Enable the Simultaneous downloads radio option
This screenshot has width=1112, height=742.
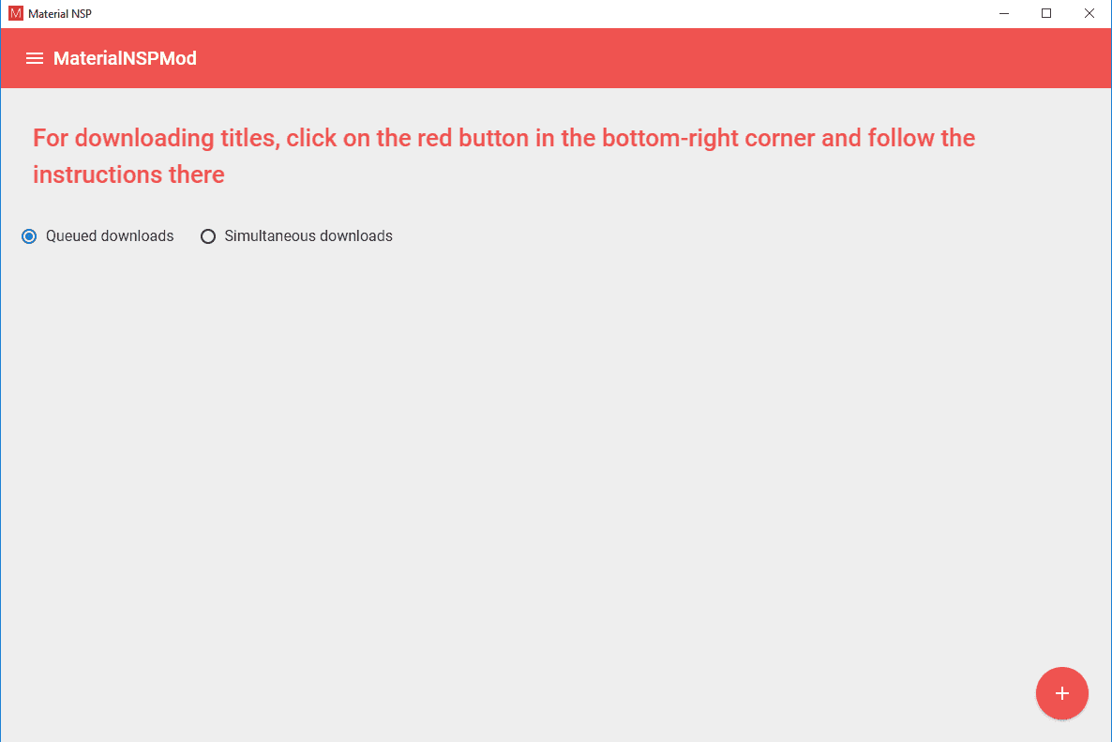coord(208,236)
